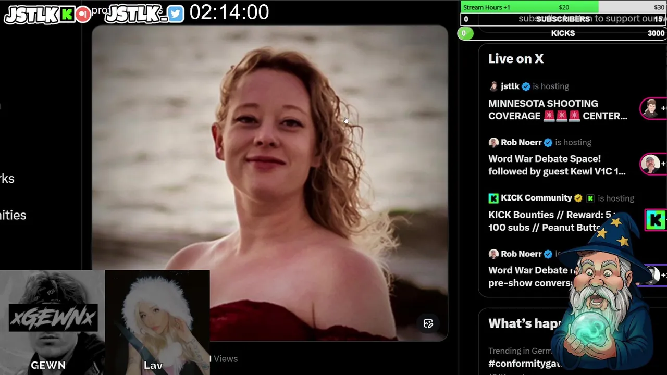Click participant avatar beside Minnesota Shooting broadcast
The image size is (667, 375).
coord(650,108)
